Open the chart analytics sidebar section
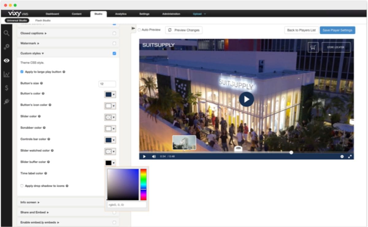Viewport: 368px width, 227px height. click(x=6, y=74)
